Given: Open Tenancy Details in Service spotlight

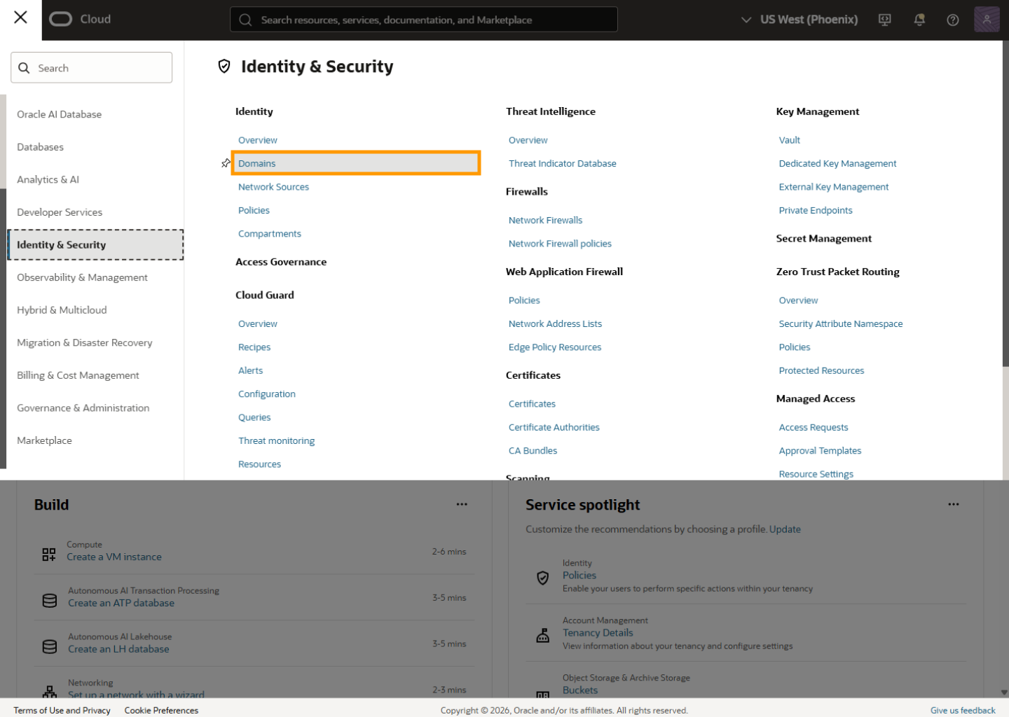Looking at the screenshot, I should click(598, 633).
